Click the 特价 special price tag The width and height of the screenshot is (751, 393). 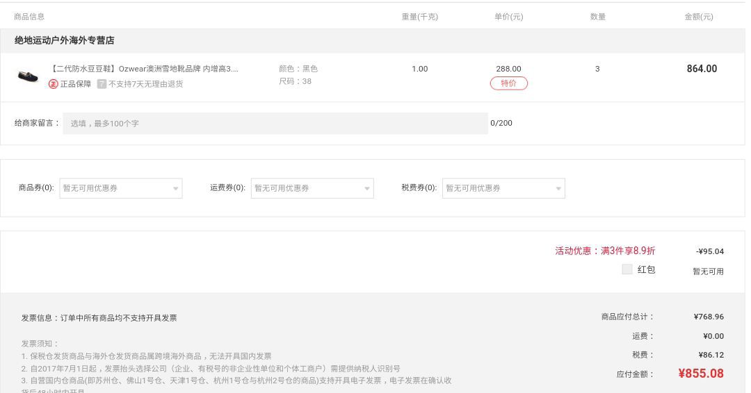tap(508, 83)
